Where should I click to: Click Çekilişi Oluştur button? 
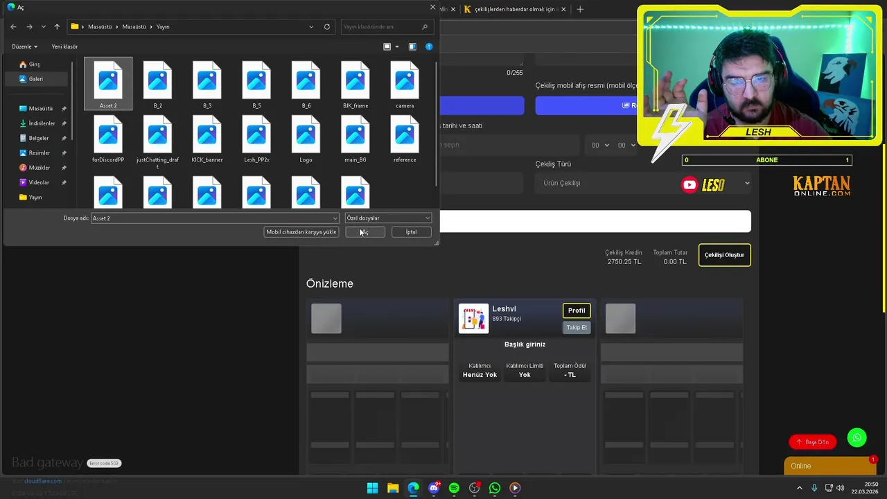(724, 255)
